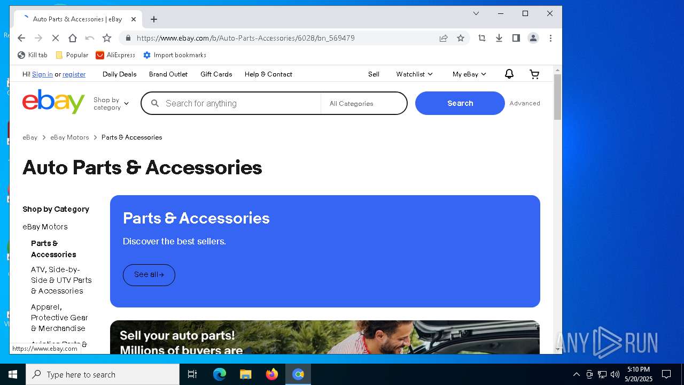
Task: Open browser downloads icon
Action: (x=499, y=38)
